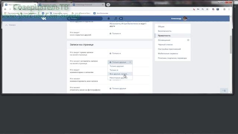Image resolution: width=238 pixels, height=134 pixels.
Task: Click the browser forward arrow
Action: (x=10, y=9)
